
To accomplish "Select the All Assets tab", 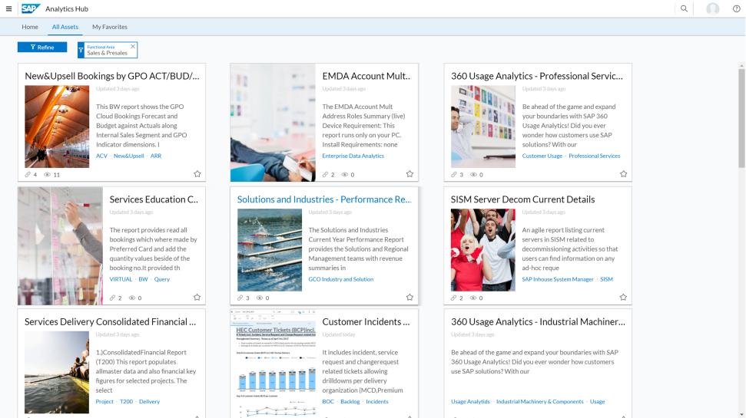I will (65, 27).
